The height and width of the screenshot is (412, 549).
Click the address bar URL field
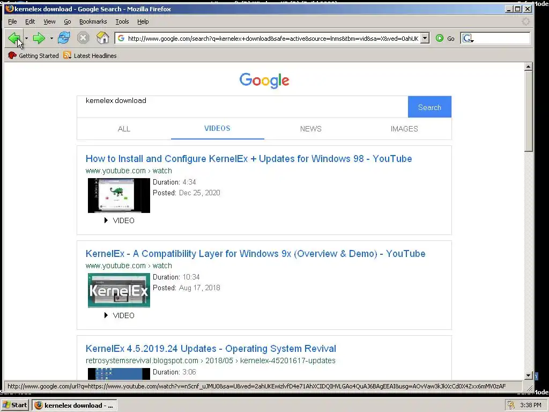(273, 39)
